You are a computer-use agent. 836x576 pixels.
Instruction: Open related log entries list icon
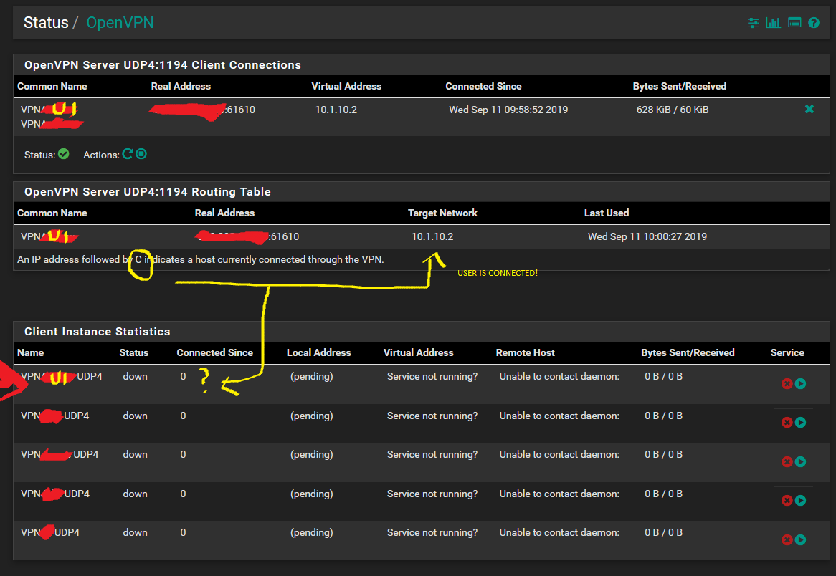[x=794, y=23]
